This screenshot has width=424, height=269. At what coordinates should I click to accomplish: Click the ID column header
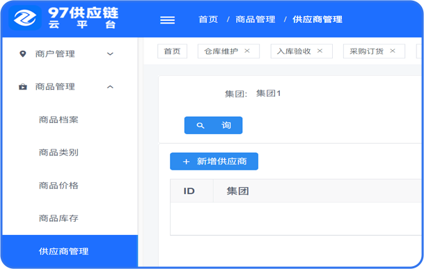tap(189, 191)
